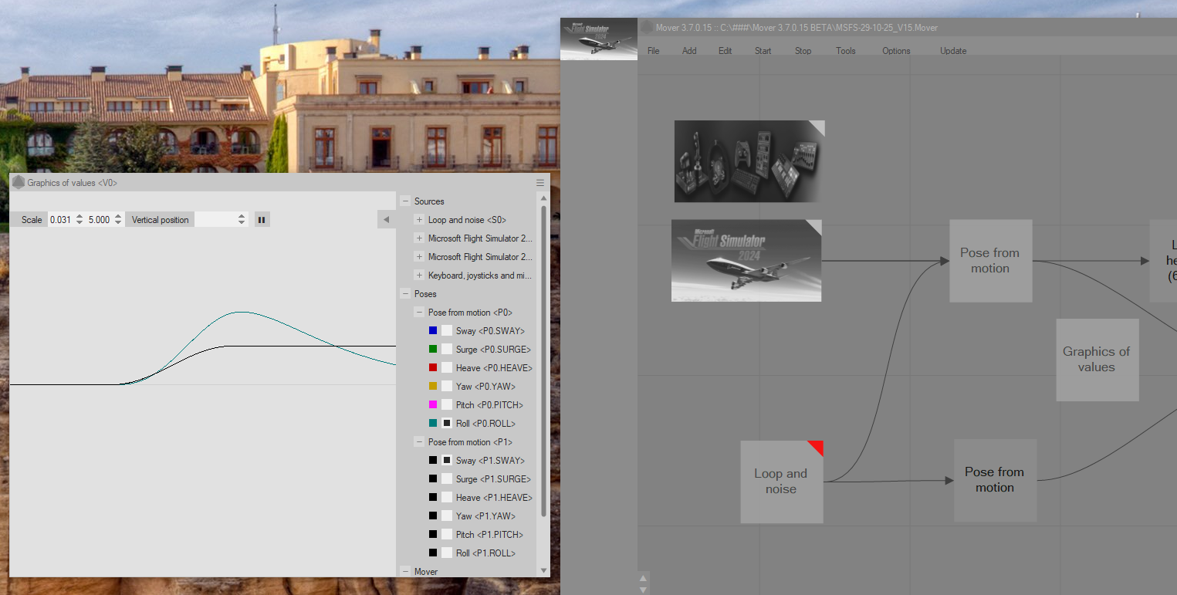Image resolution: width=1177 pixels, height=595 pixels.
Task: Collapse the Poses tree section
Action: 405,294
